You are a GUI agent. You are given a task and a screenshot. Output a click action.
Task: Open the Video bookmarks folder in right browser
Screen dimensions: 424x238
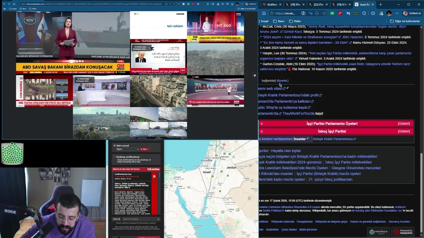[295, 21]
